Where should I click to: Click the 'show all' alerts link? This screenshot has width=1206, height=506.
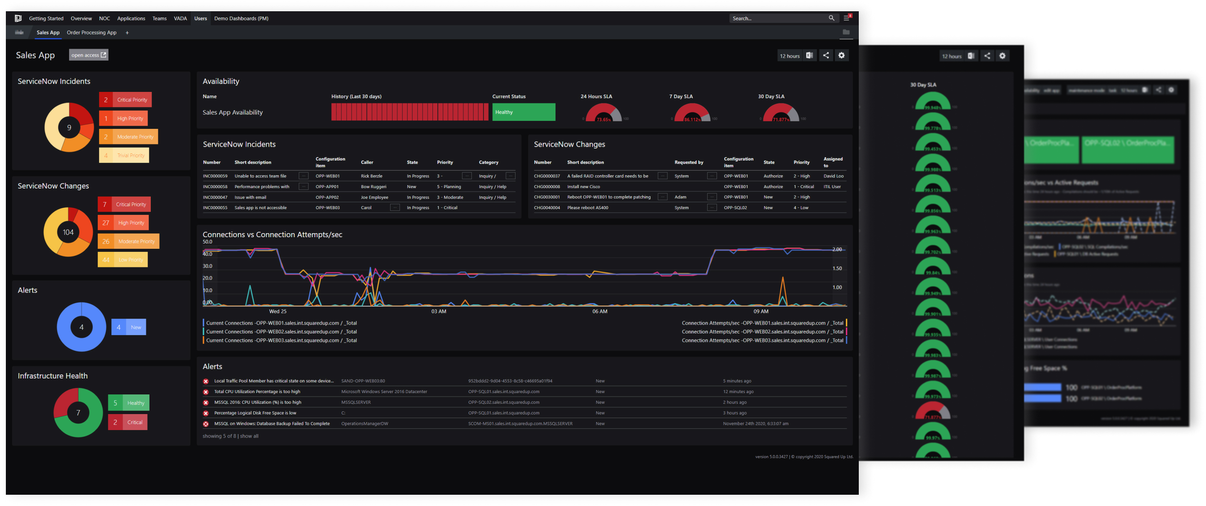coord(249,436)
